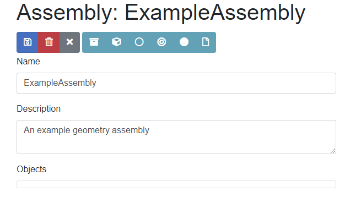The height and width of the screenshot is (208, 361).
Task: Select the concentric circles target icon
Action: point(161,42)
